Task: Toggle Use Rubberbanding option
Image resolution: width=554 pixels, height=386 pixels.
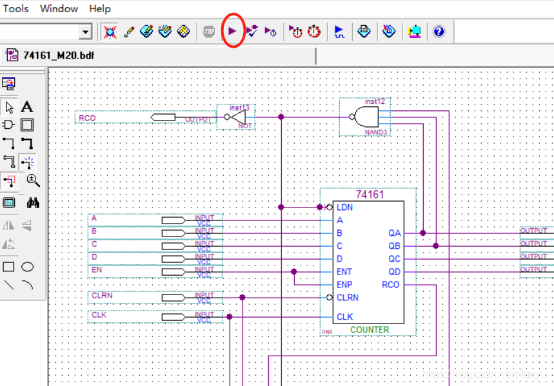Action: point(27,162)
